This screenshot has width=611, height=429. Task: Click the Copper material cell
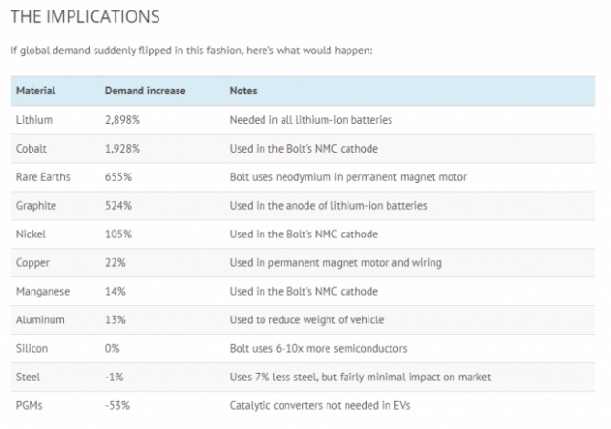33,263
